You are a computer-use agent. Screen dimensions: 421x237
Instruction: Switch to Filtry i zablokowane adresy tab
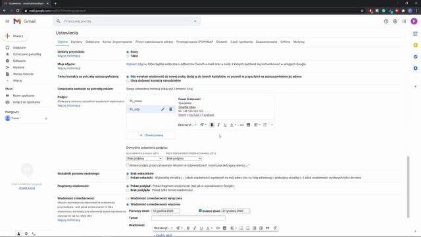coord(154,42)
